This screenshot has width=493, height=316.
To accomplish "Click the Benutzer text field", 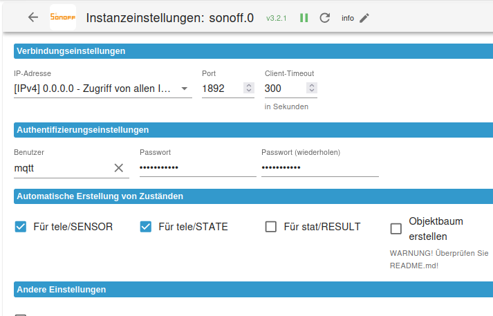I will coord(61,167).
